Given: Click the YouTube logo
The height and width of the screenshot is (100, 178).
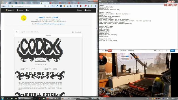Looking at the screenshot, I should click(108, 51).
